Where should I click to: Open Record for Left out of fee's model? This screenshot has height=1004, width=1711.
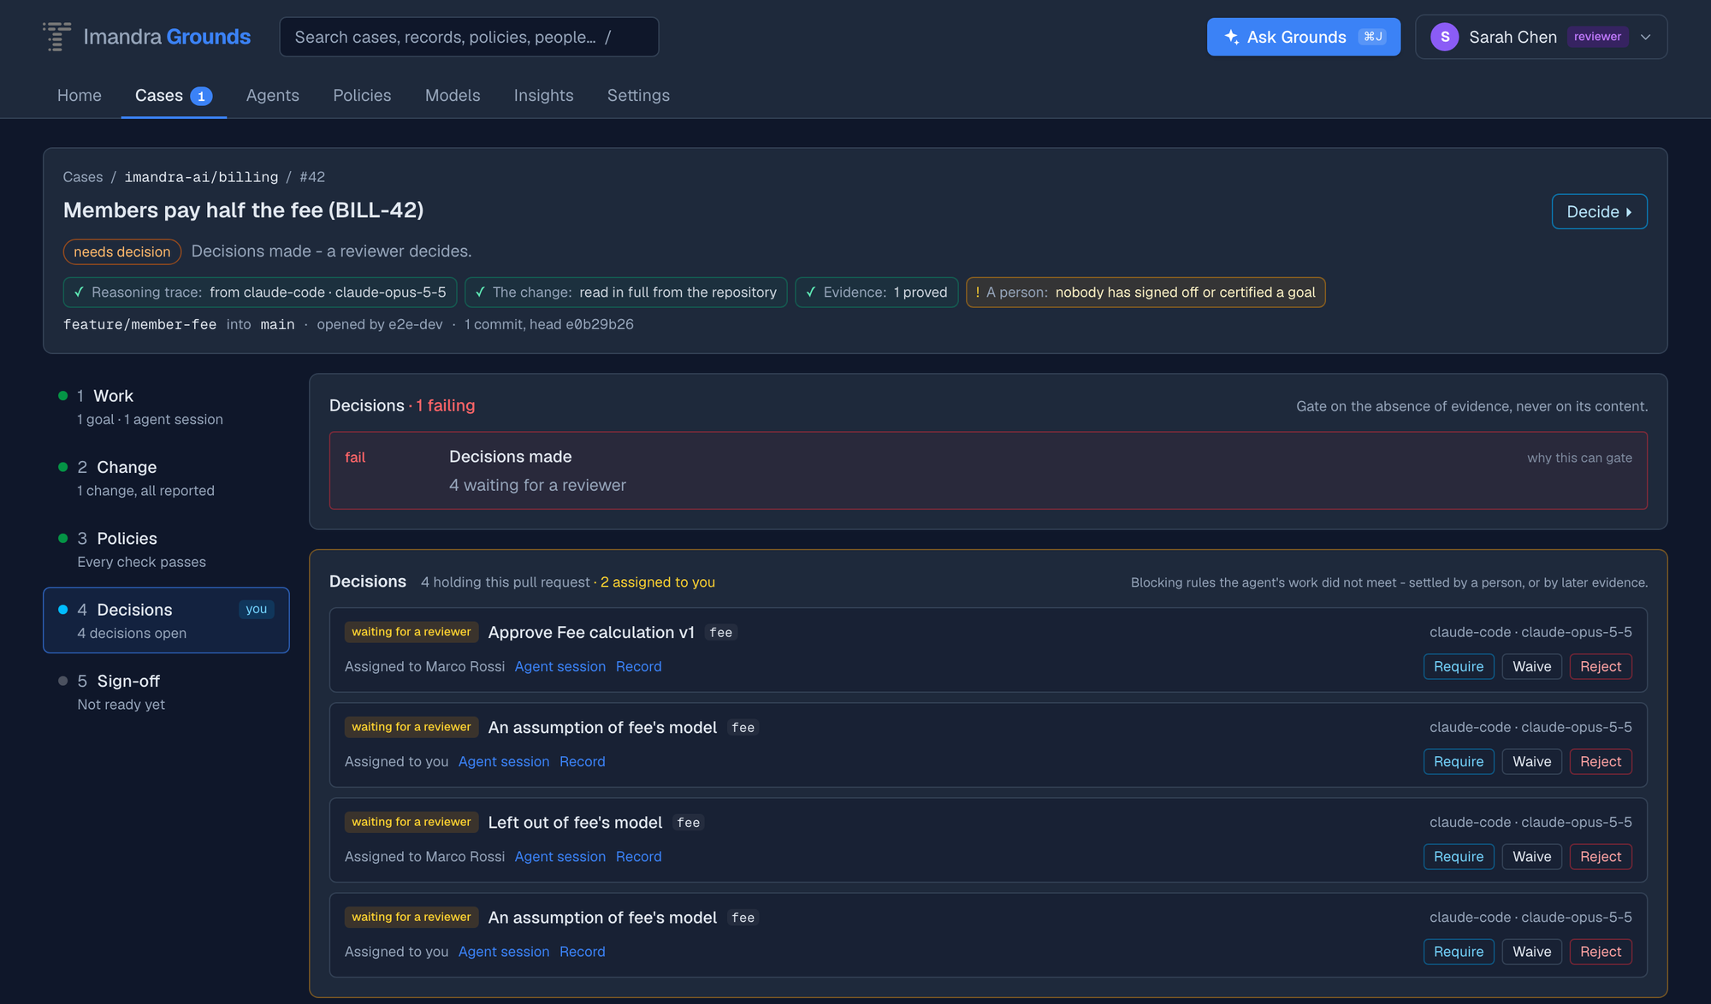tap(638, 856)
